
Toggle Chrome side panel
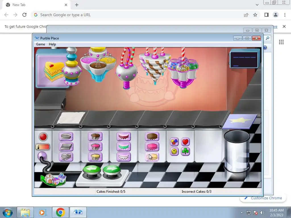click(267, 15)
